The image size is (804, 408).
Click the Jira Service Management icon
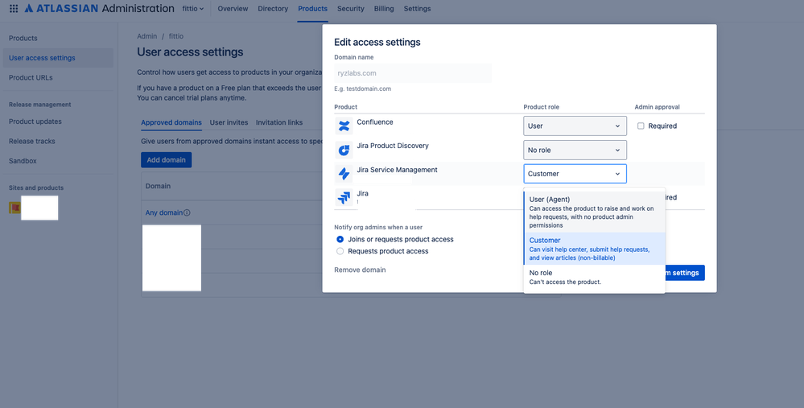[344, 174]
